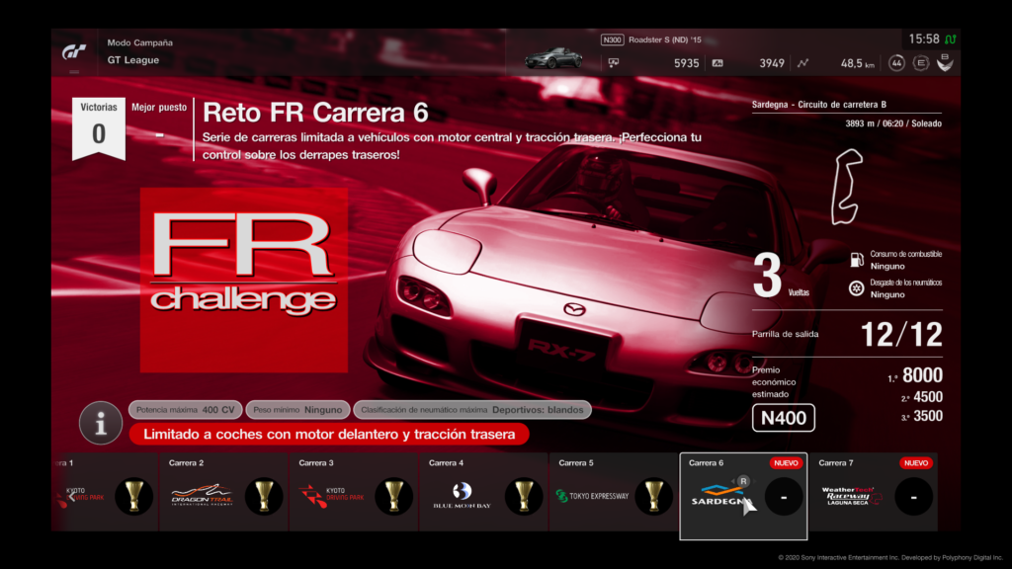Click the 'Reto FR Carrera 6' title
This screenshot has height=569, width=1012.
pos(315,113)
